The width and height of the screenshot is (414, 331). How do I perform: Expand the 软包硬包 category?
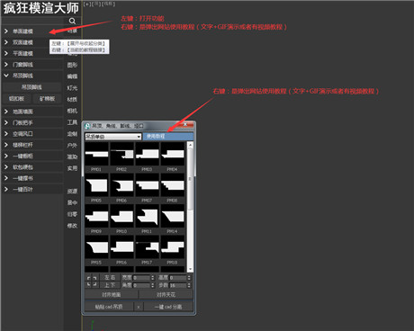(x=32, y=167)
